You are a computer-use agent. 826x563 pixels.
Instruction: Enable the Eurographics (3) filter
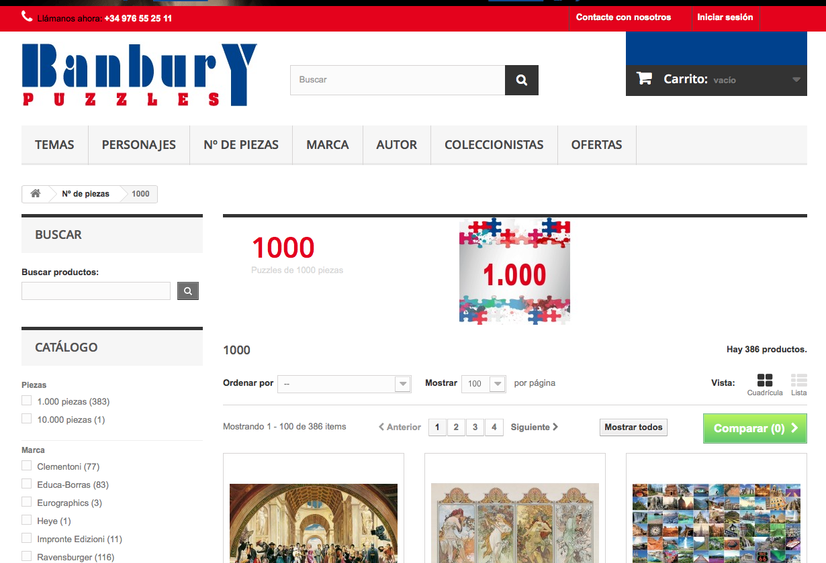(x=27, y=502)
